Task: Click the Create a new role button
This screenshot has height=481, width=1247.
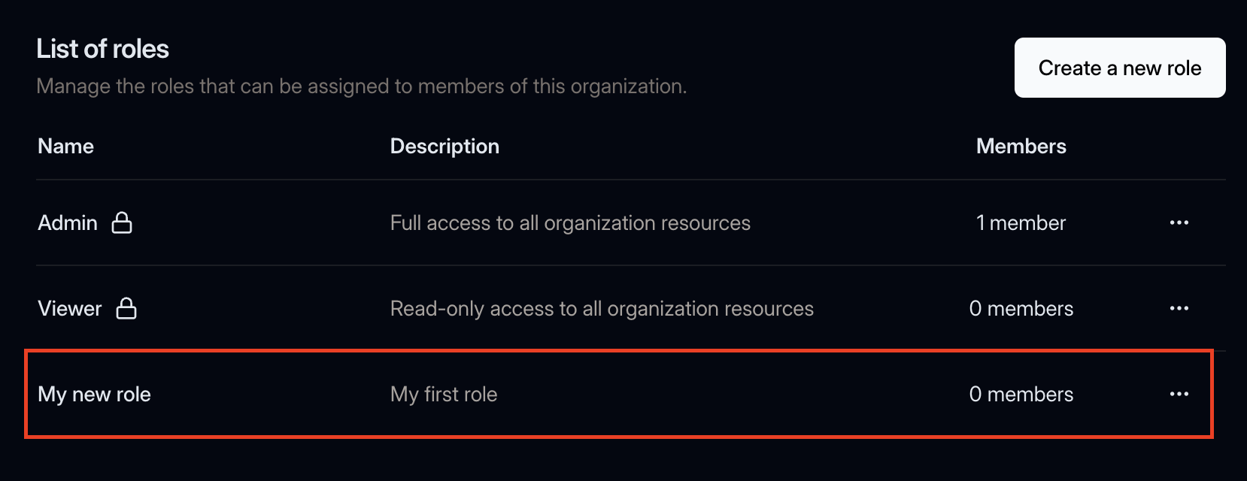Action: (1119, 68)
